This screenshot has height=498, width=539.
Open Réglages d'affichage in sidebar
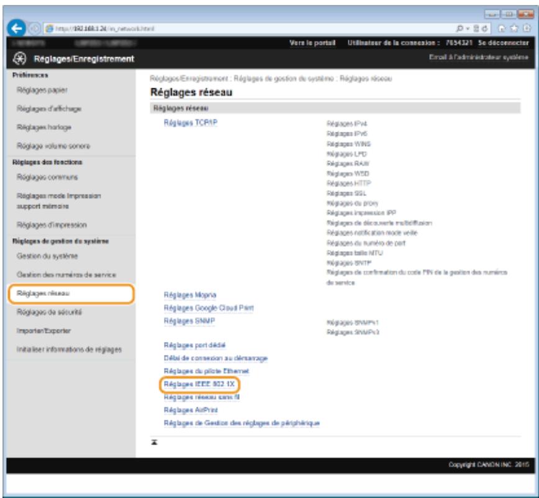coord(49,109)
